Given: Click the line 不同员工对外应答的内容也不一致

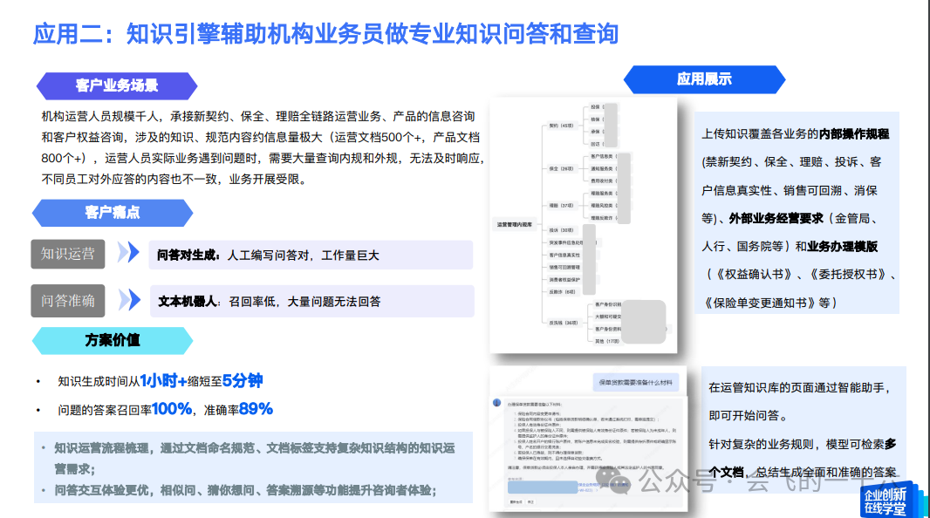Looking at the screenshot, I should pos(175,179).
